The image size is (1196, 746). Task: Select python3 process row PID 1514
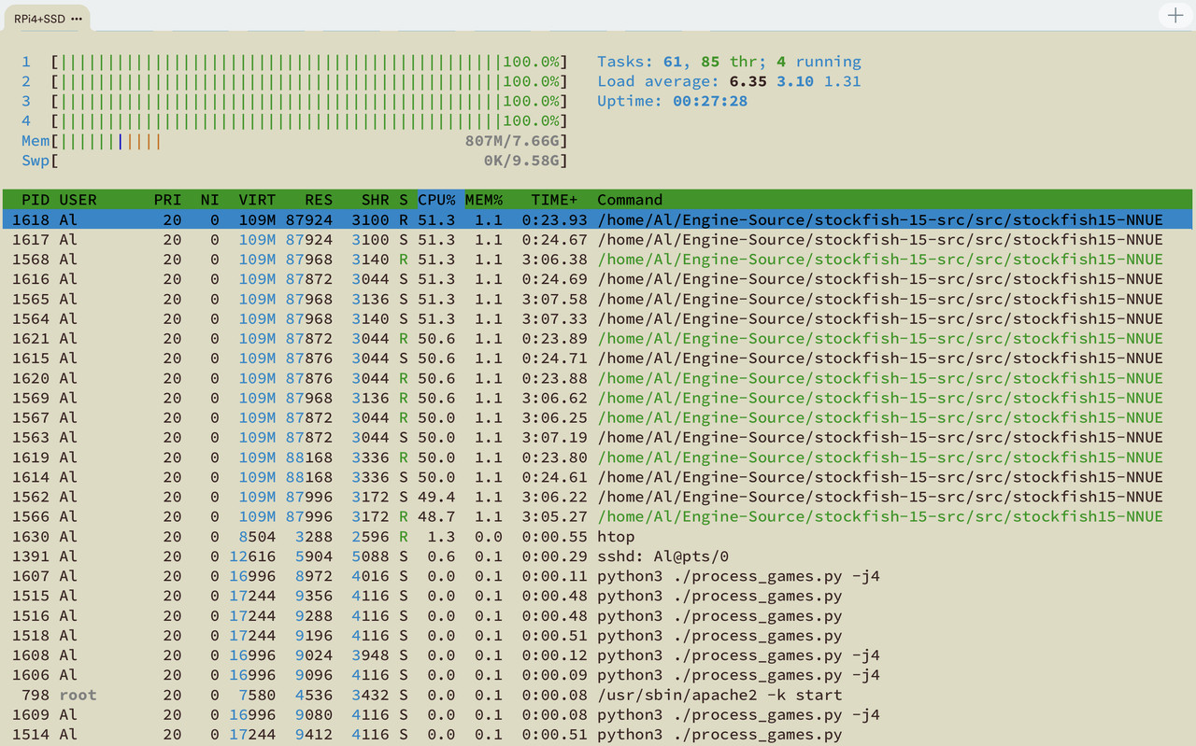[x=598, y=735]
